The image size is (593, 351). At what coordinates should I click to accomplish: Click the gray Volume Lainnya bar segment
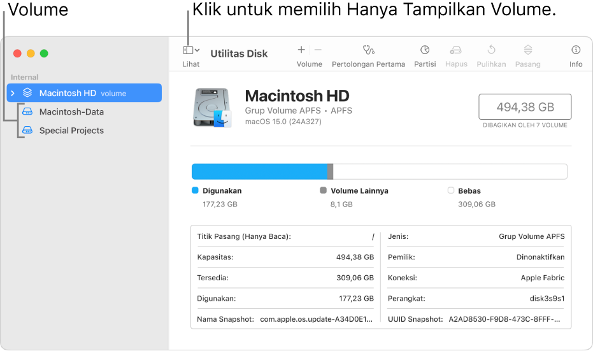pos(330,171)
